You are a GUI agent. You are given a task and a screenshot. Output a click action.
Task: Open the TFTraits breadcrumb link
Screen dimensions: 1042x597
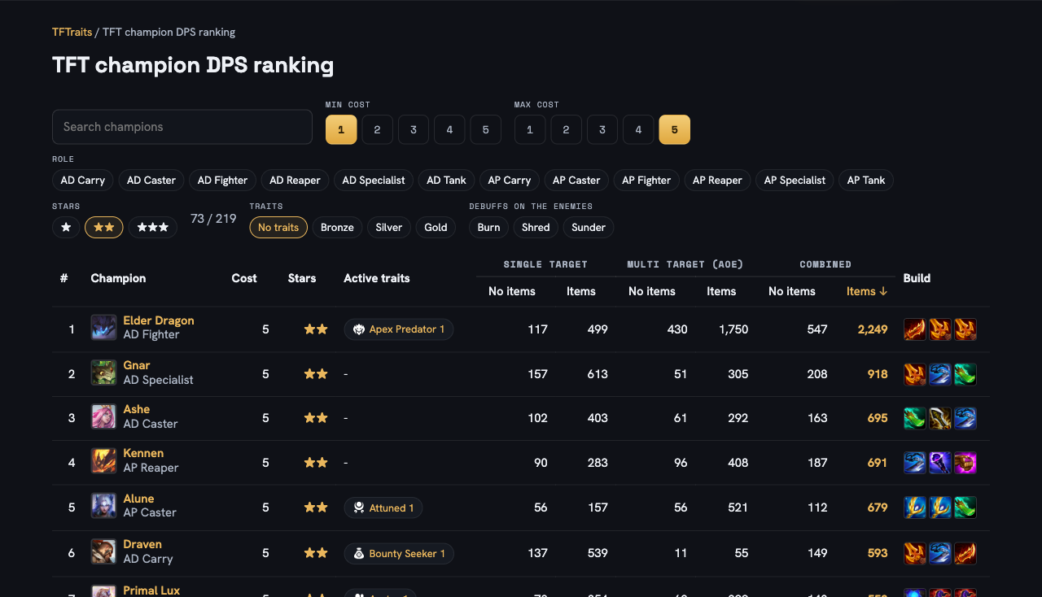click(x=72, y=33)
